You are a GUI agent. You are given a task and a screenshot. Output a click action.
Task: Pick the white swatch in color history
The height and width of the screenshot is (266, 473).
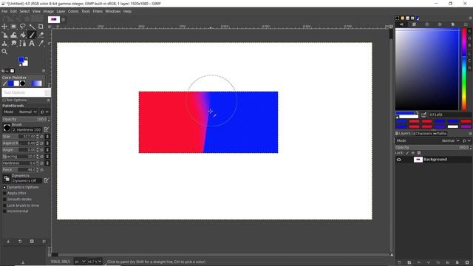[453, 126]
